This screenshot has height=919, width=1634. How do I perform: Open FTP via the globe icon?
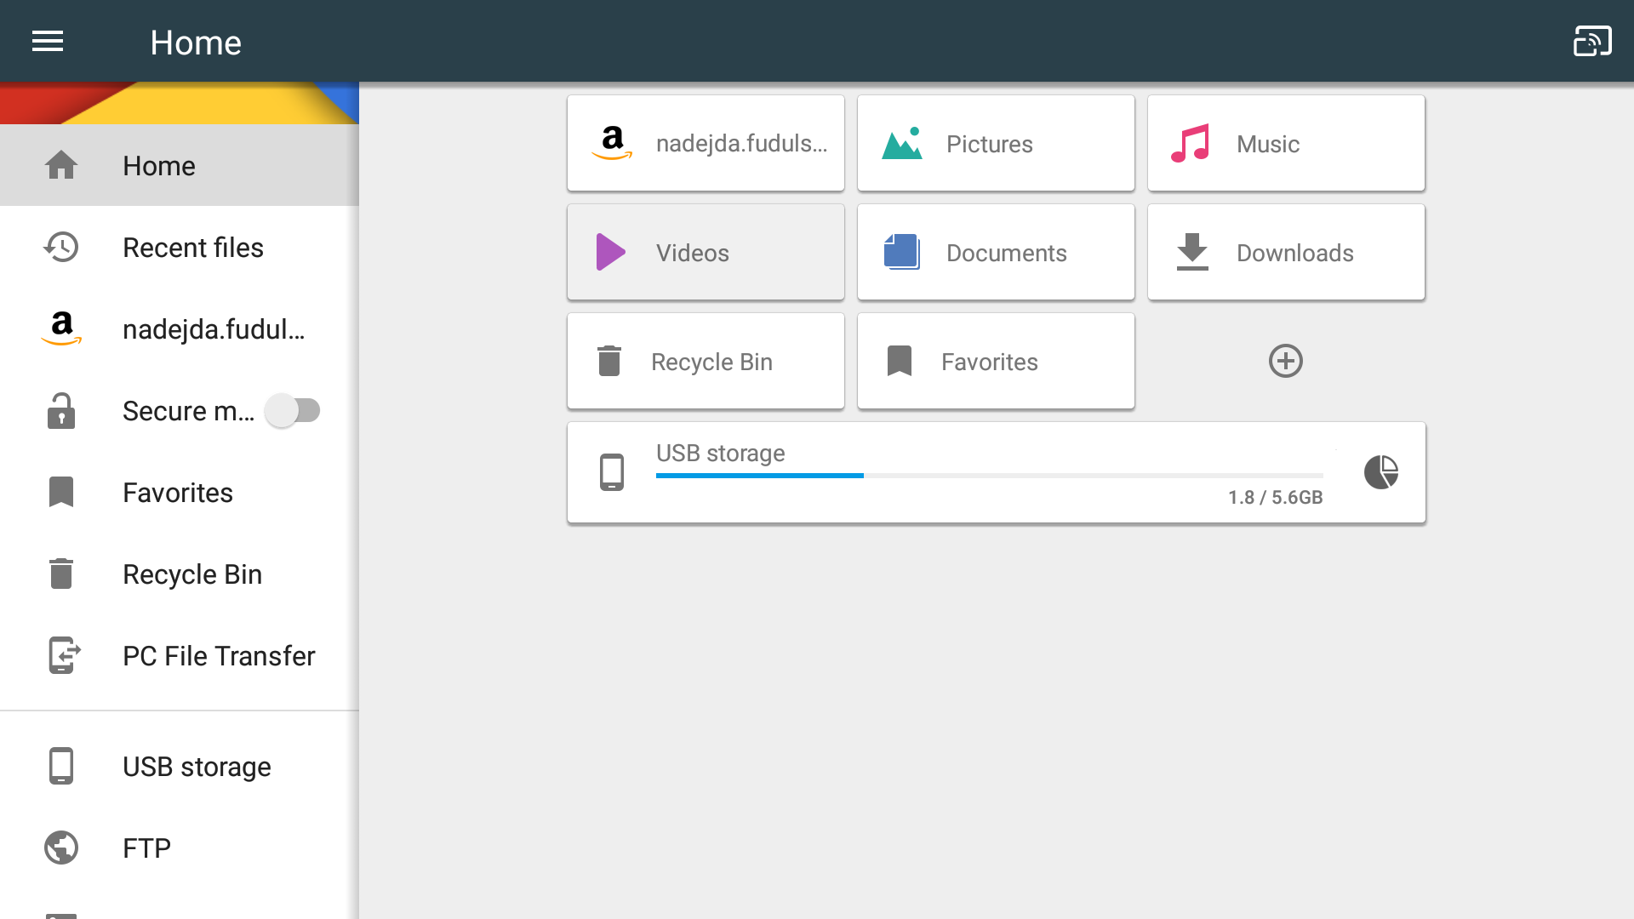60,848
